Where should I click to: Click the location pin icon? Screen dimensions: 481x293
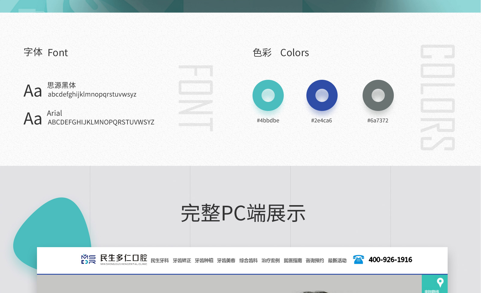pos(440,282)
